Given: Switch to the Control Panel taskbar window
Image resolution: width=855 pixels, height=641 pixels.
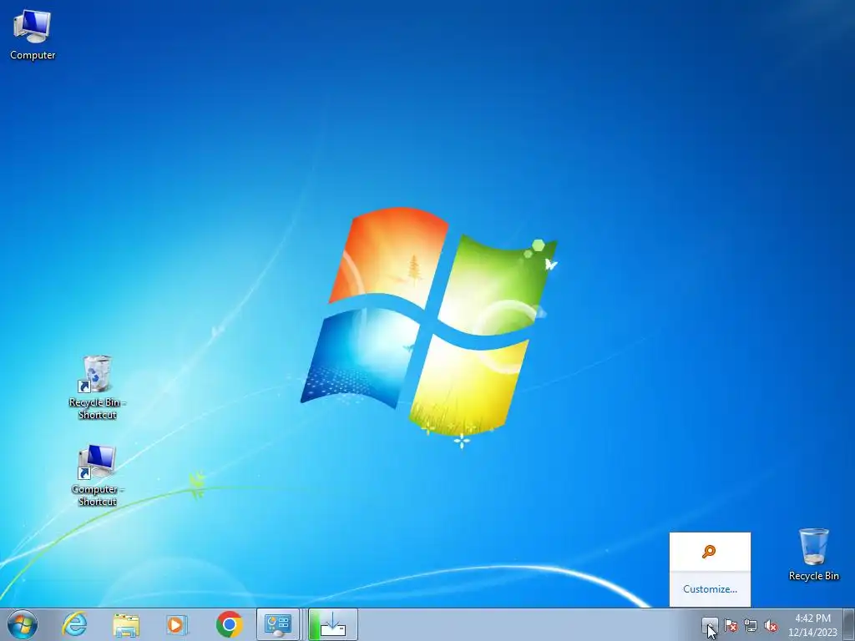Looking at the screenshot, I should point(277,624).
